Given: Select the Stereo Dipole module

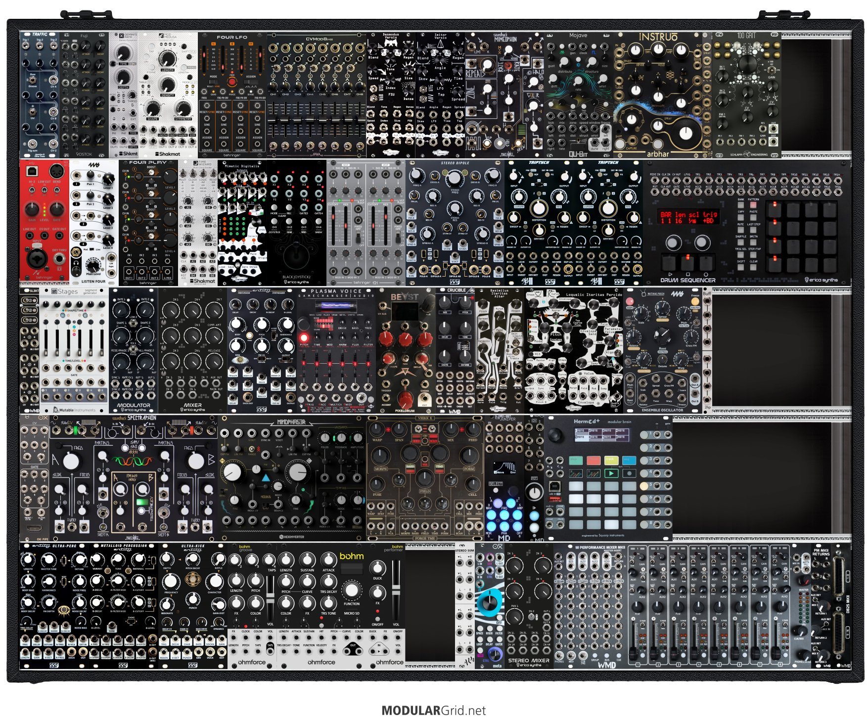Looking at the screenshot, I should click(455, 222).
